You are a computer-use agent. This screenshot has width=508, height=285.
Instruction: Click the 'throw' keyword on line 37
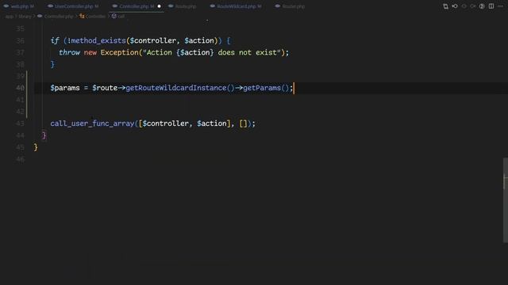coord(69,52)
